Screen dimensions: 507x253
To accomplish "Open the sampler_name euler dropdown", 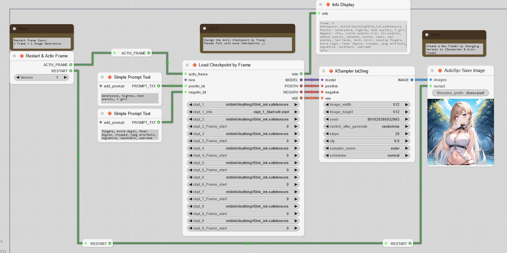I will coord(367,148).
